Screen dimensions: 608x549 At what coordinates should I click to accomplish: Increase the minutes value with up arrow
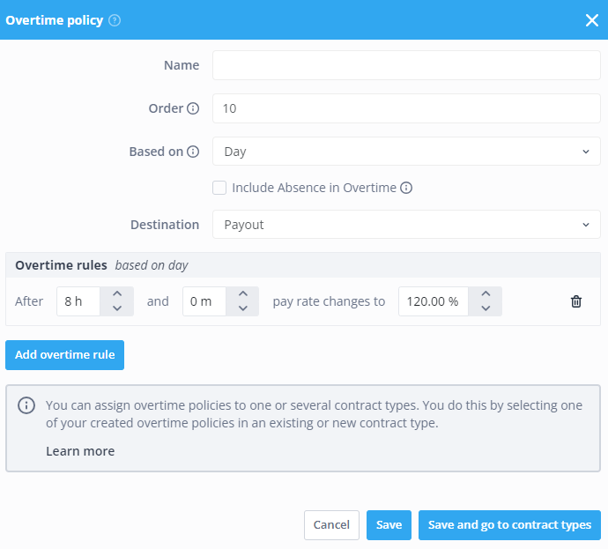(243, 293)
